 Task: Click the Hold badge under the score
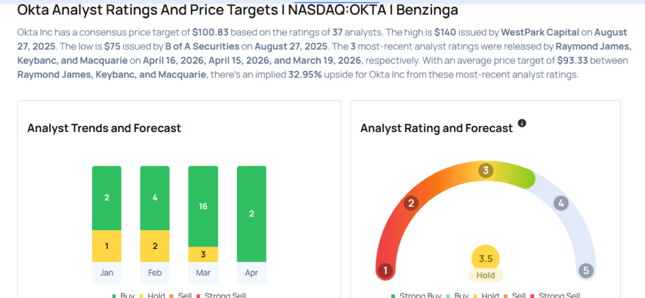pos(486,275)
